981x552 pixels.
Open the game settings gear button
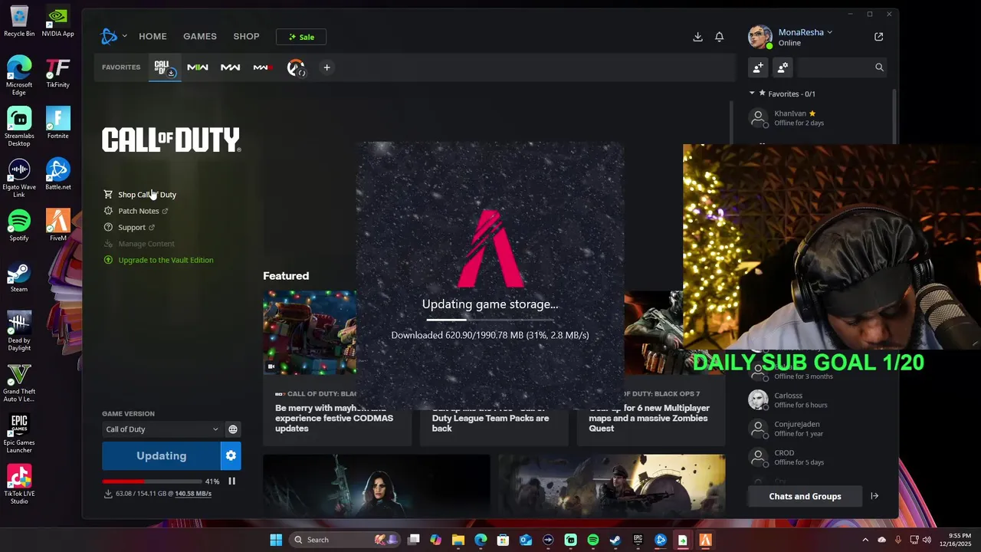click(x=231, y=455)
